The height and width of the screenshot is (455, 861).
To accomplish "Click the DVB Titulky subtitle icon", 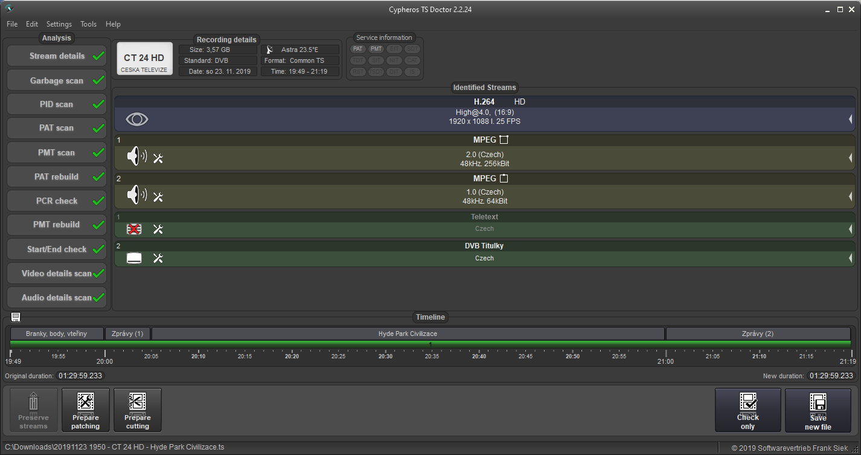I will [x=134, y=259].
